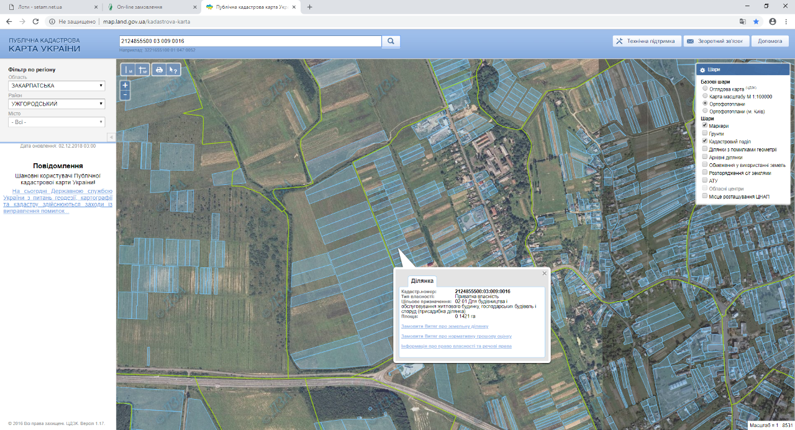Open the Chrome profile avatar

pos(772,21)
